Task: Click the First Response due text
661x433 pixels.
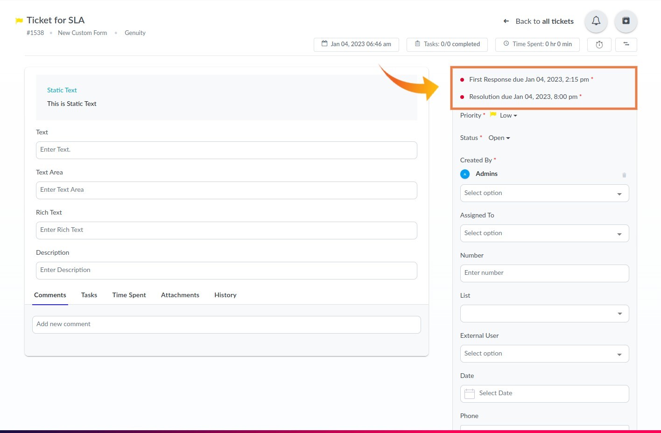Action: pos(529,80)
